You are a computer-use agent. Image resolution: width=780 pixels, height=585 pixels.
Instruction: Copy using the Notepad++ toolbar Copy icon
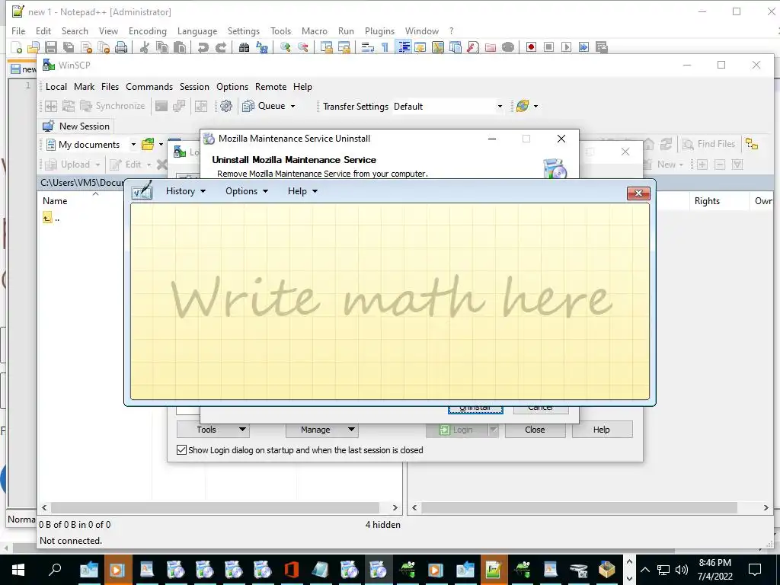[161, 47]
